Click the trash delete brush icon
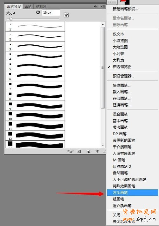The image size is (159, 226). pyautogui.click(x=97, y=151)
